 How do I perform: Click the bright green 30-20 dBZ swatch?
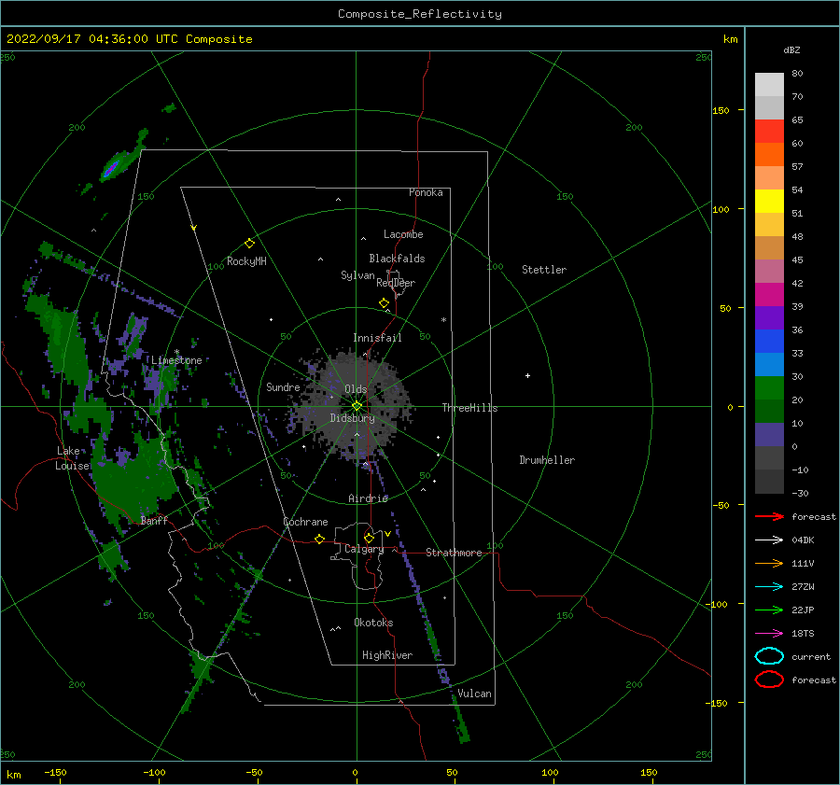tap(769, 388)
